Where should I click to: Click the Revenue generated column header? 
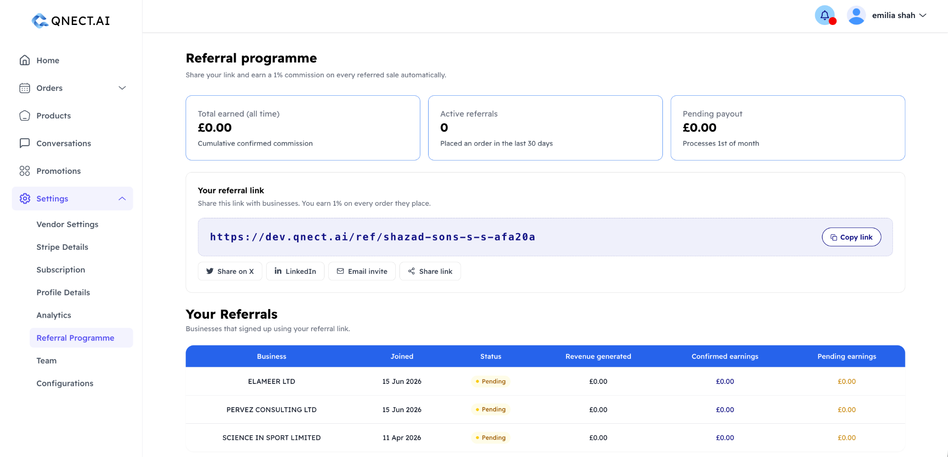pos(598,356)
